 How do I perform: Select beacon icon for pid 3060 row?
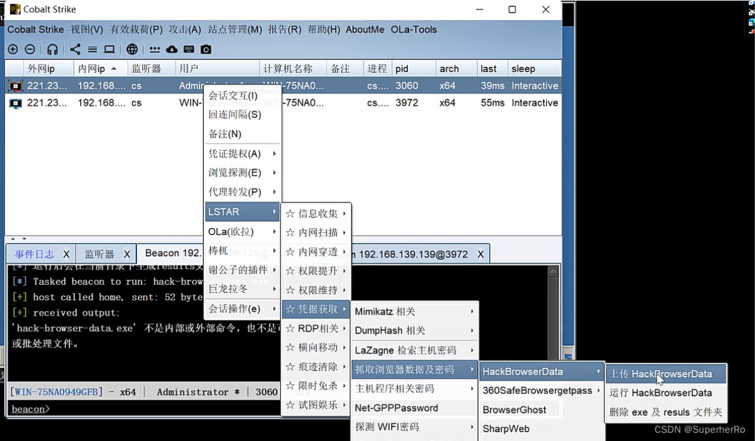[x=15, y=86]
